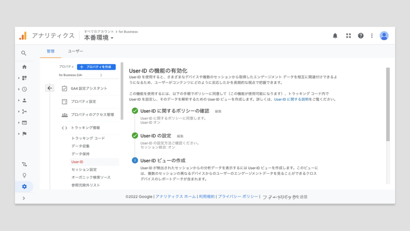The image size is (410, 231).
Task: Select the 管理 tab
Action: 50,51
